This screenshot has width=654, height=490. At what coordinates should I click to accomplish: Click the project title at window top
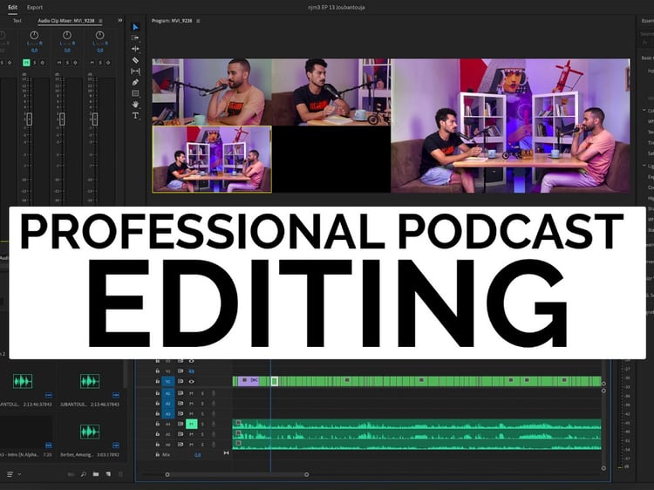coord(337,7)
